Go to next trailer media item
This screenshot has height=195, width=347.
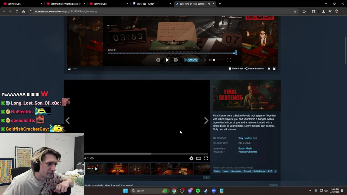(x=206, y=121)
